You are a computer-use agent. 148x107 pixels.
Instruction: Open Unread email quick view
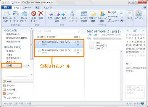pyautogui.click(x=13, y=34)
